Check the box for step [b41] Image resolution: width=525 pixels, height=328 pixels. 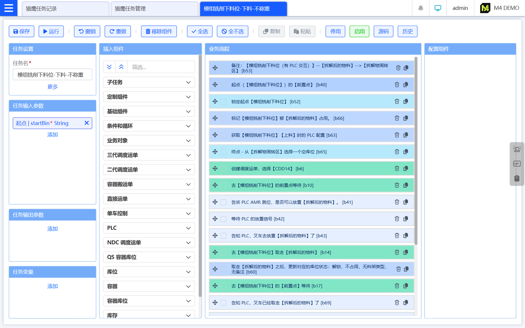(223, 202)
